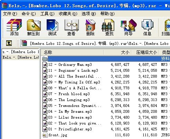Click the archive path address field
Viewport: 170px width, 139px height.
pyautogui.click(x=95, y=43)
